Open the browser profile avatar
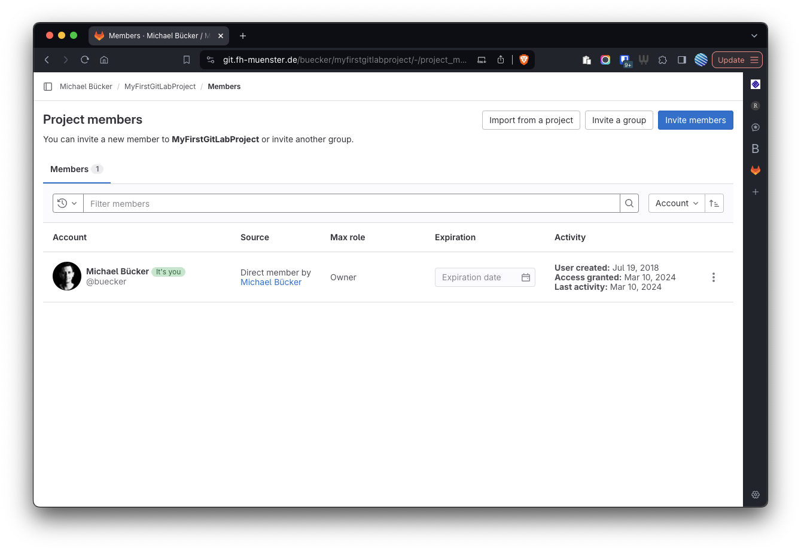 point(701,60)
